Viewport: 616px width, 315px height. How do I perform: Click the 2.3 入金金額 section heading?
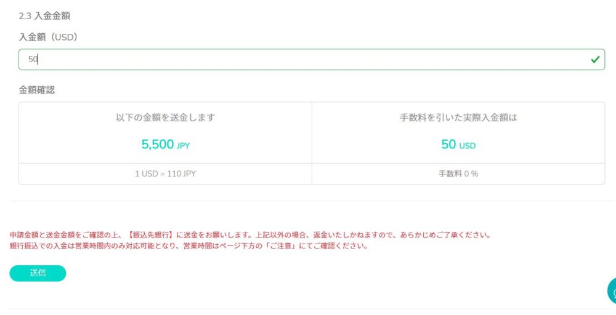44,16
